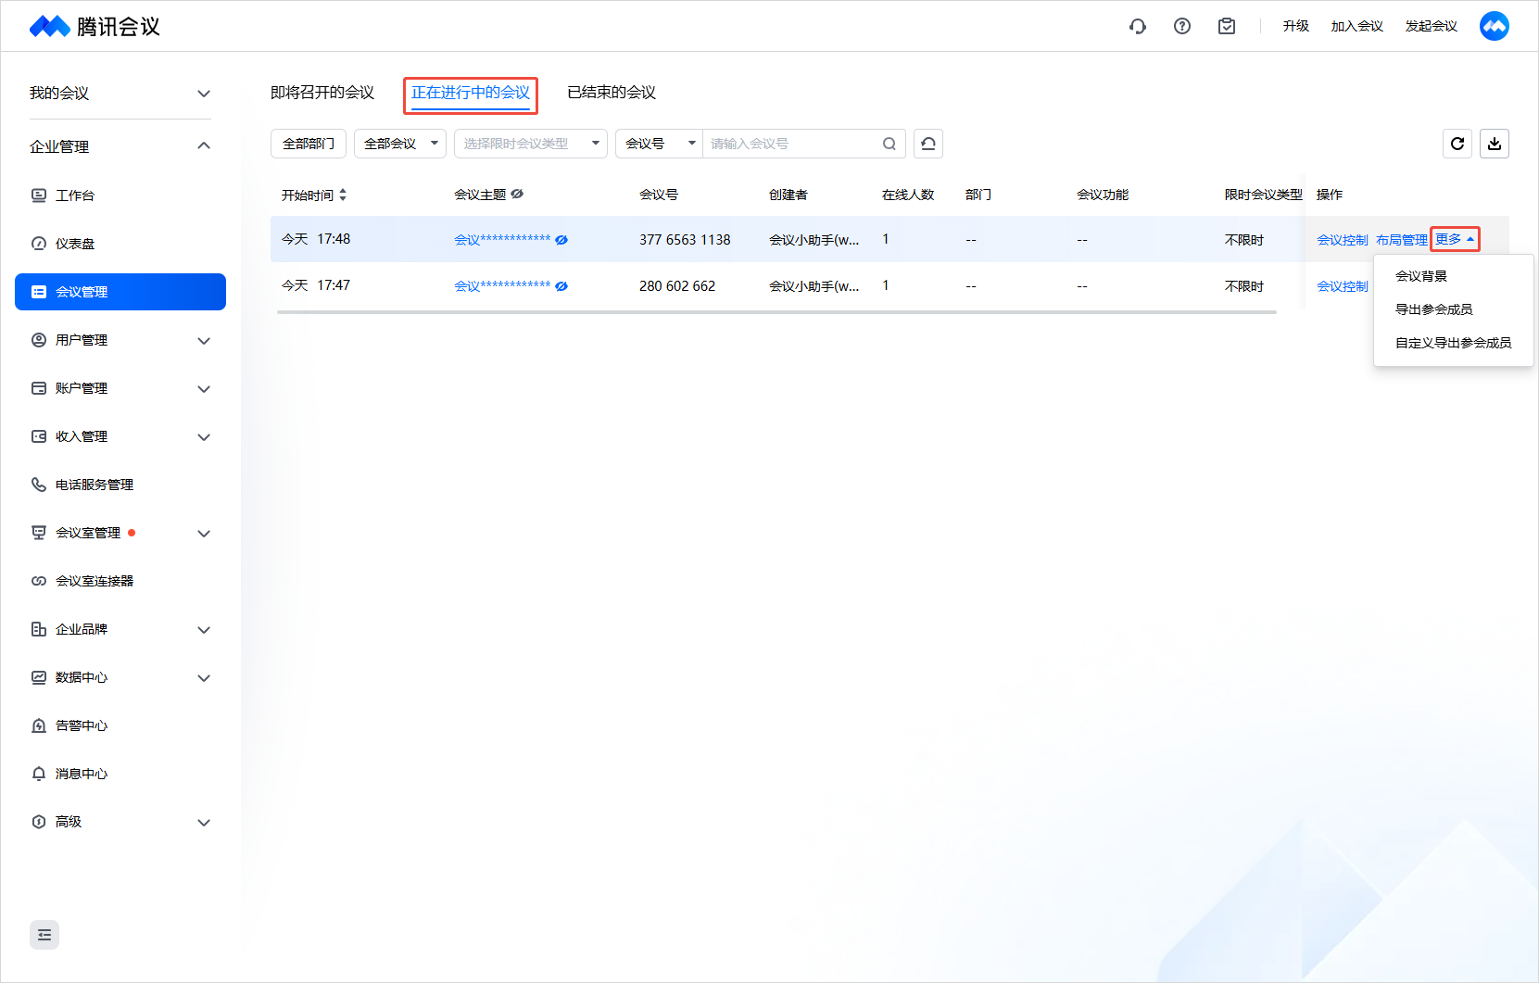Open 全部会议 dropdown filter
Image resolution: width=1539 pixels, height=983 pixels.
tap(400, 144)
